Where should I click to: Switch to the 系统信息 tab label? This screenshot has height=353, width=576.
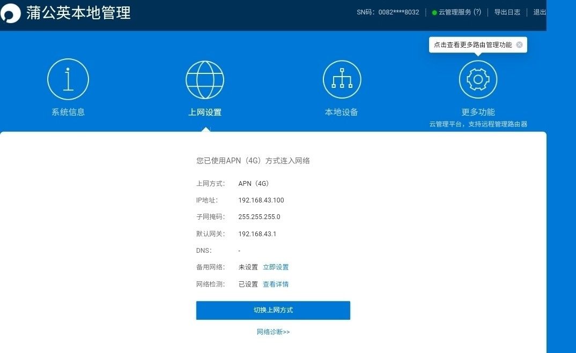point(68,112)
